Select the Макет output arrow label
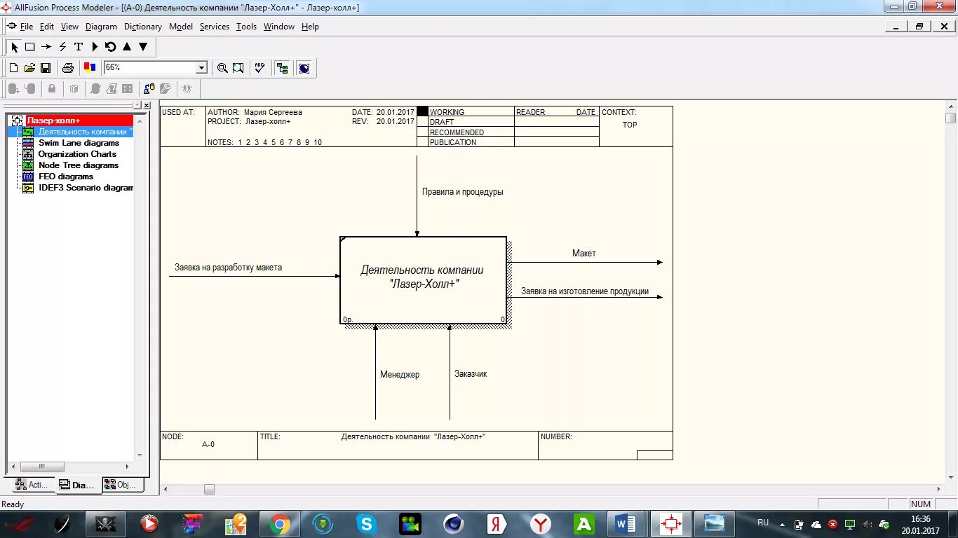This screenshot has width=958, height=538. pyautogui.click(x=583, y=254)
